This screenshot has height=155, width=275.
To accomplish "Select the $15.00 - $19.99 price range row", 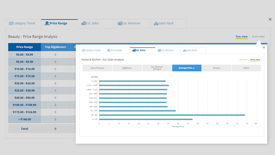I will pos(24,76).
